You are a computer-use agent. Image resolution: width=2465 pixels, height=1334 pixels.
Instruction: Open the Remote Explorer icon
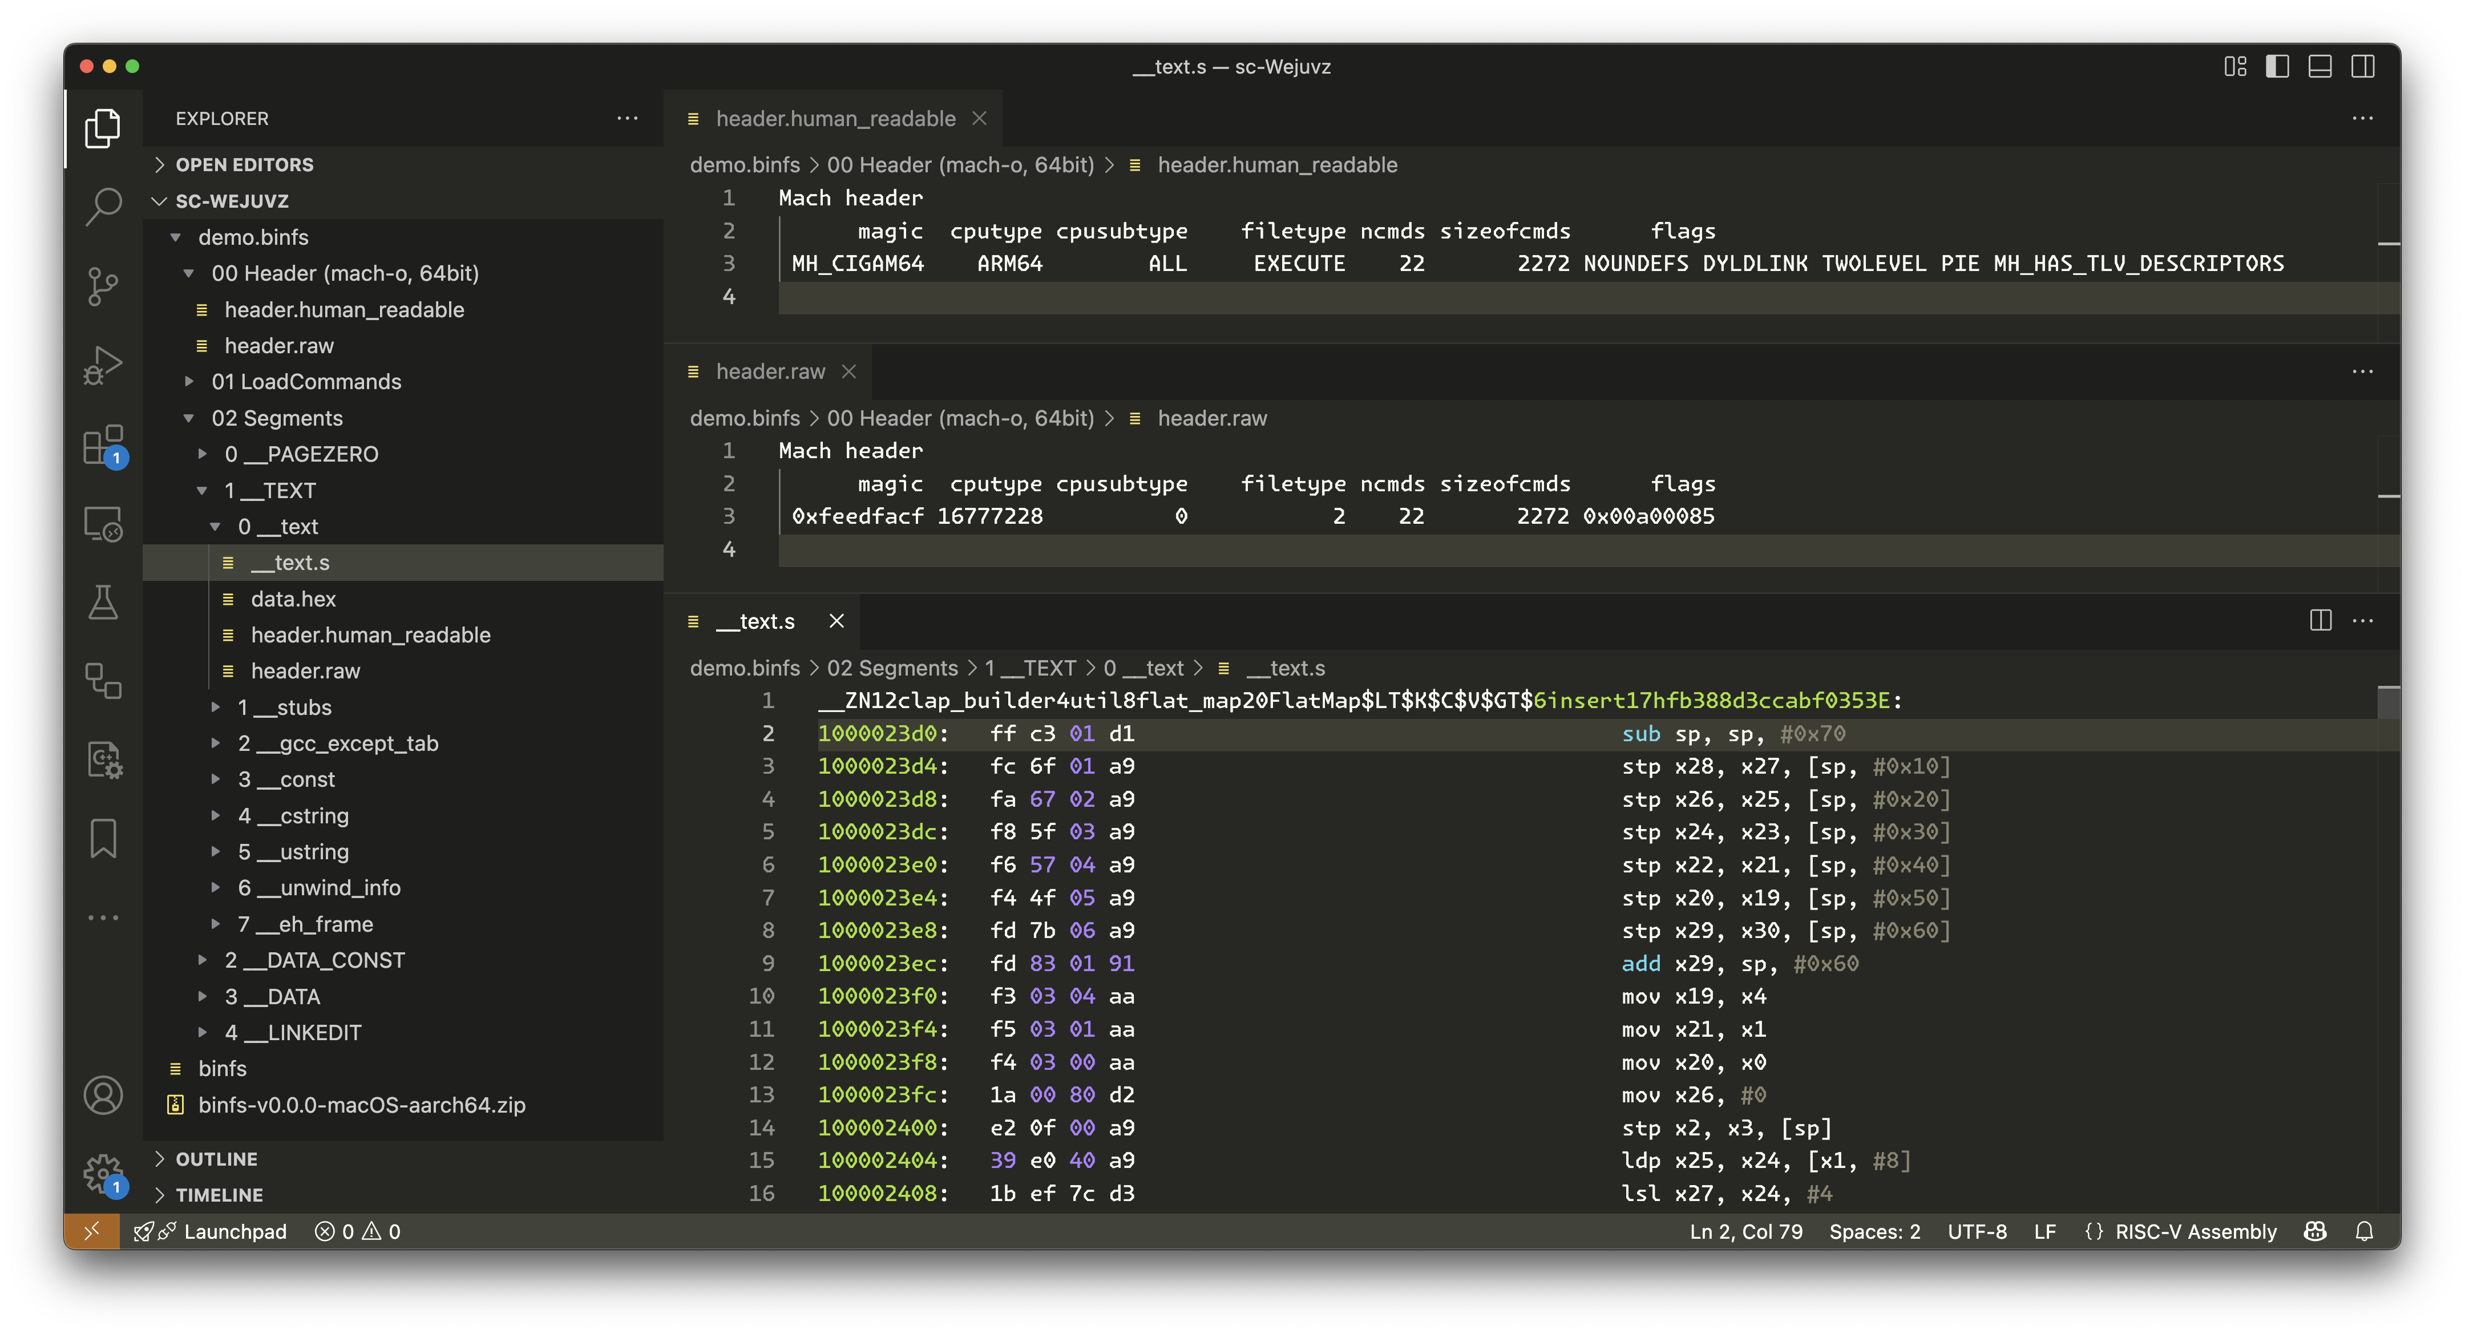102,523
